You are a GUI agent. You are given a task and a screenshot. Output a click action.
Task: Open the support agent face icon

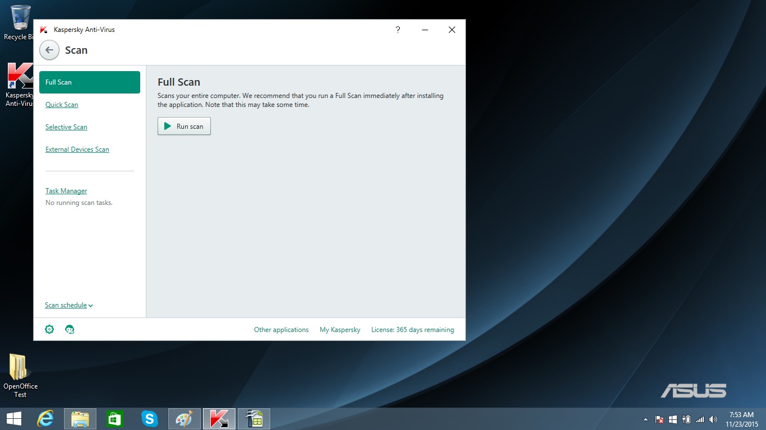(70, 329)
